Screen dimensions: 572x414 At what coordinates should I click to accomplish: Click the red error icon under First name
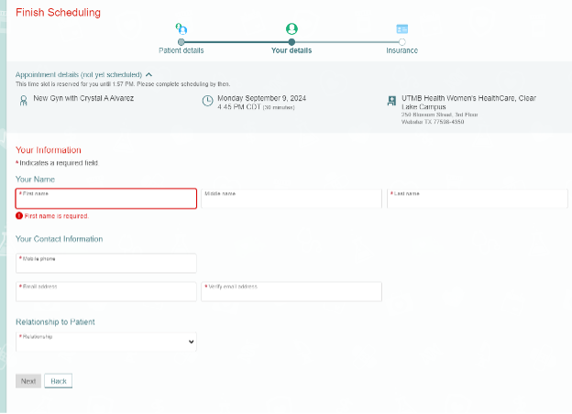tap(19, 216)
